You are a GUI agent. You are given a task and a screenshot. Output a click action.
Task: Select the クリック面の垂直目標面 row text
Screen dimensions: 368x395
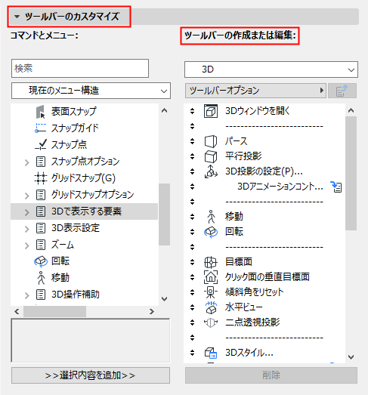tap(267, 277)
